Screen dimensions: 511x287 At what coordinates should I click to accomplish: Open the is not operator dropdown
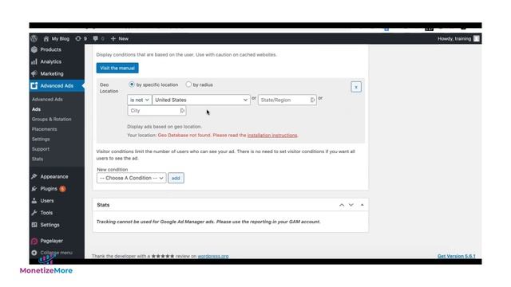point(140,100)
